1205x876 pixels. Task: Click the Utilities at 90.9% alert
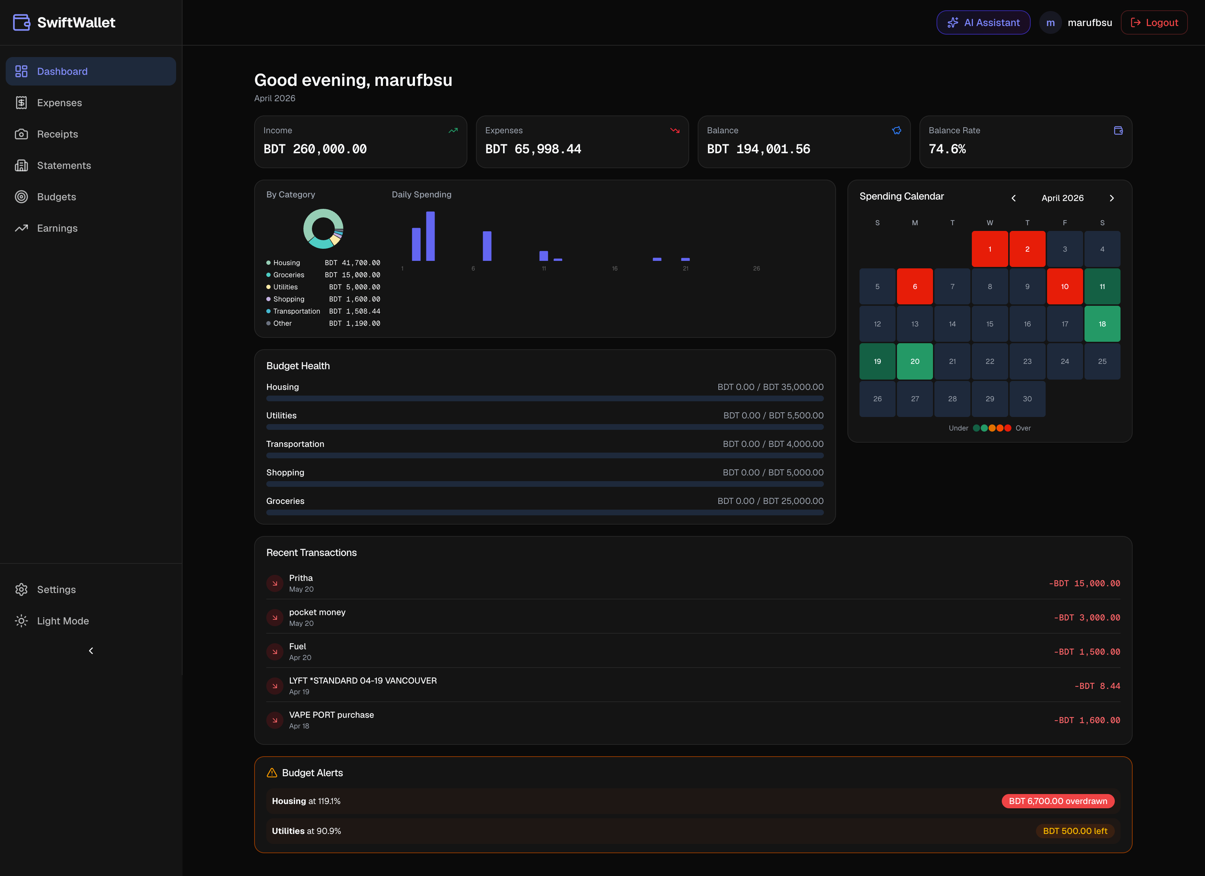coord(693,831)
